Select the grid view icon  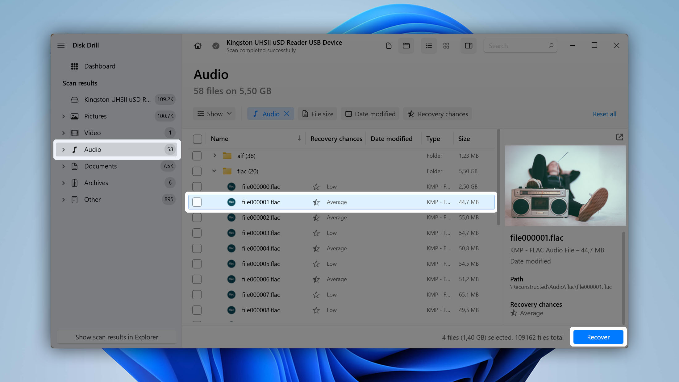pyautogui.click(x=446, y=46)
